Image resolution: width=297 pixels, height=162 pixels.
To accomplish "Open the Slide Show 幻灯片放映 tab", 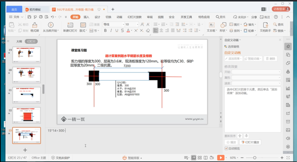I will (134, 17).
